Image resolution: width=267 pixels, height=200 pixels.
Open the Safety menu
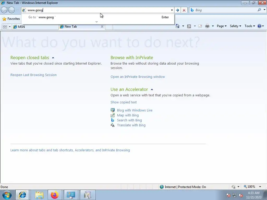pyautogui.click(x=235, y=26)
